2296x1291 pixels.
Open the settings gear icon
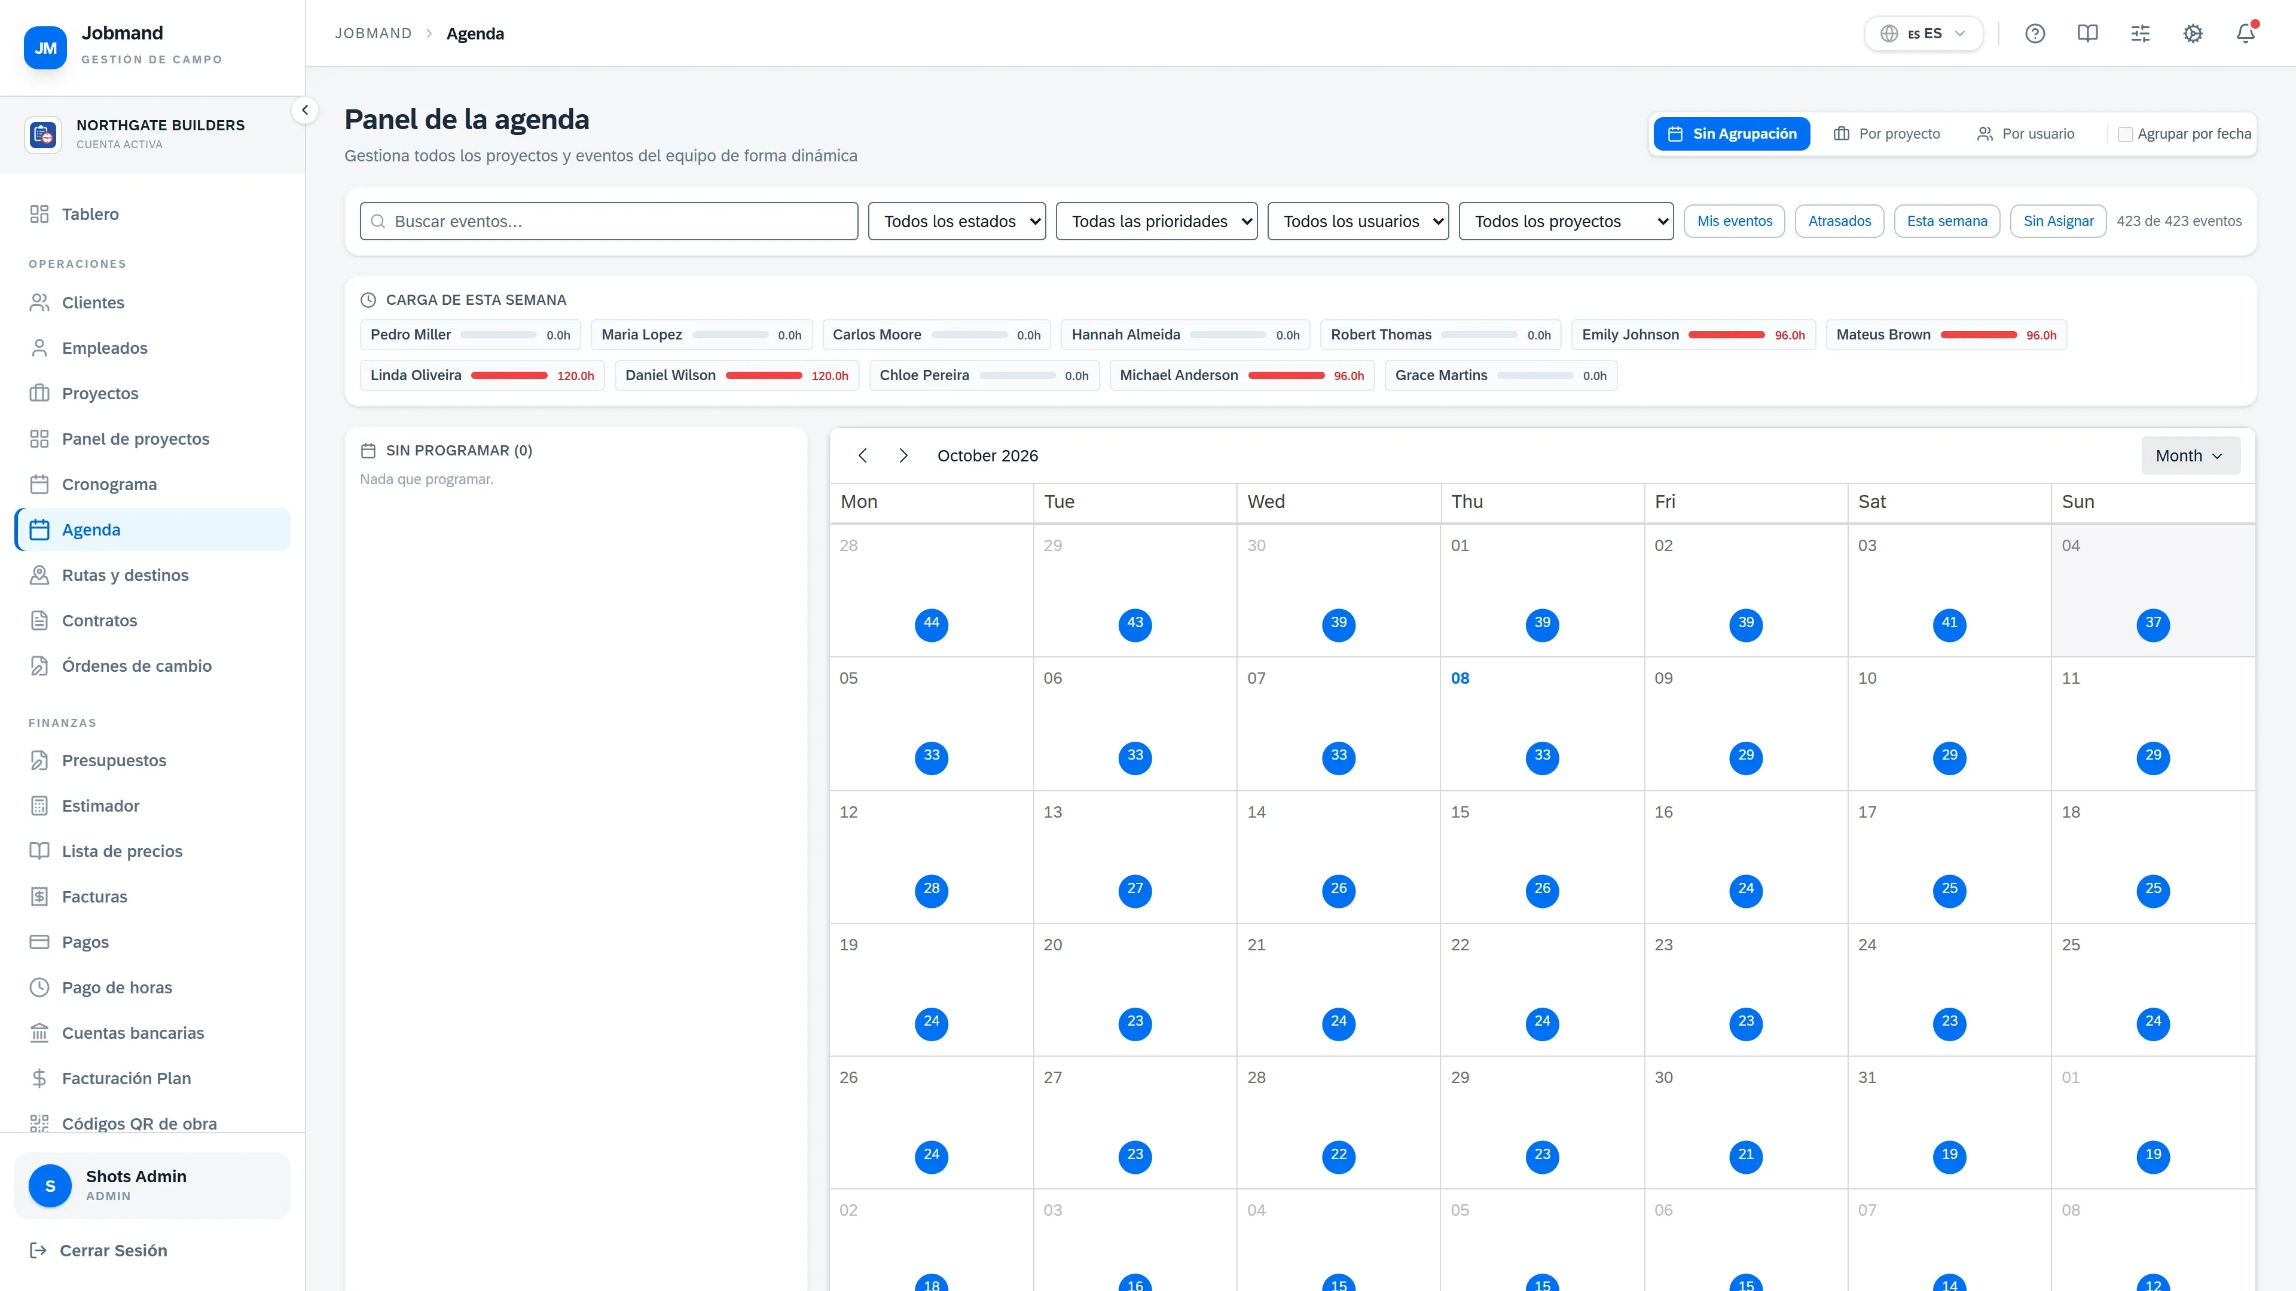(x=2193, y=33)
